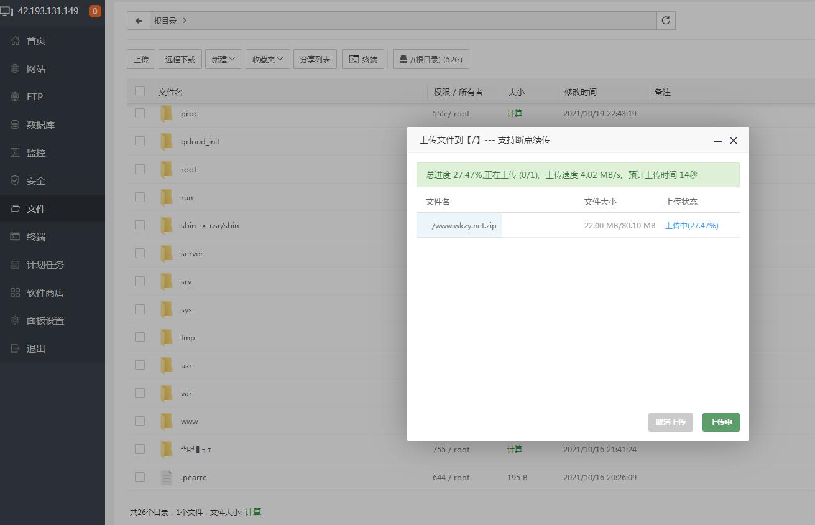This screenshot has width=815, height=525.
Task: Open the 终端 terminal toolbar button
Action: pyautogui.click(x=363, y=59)
